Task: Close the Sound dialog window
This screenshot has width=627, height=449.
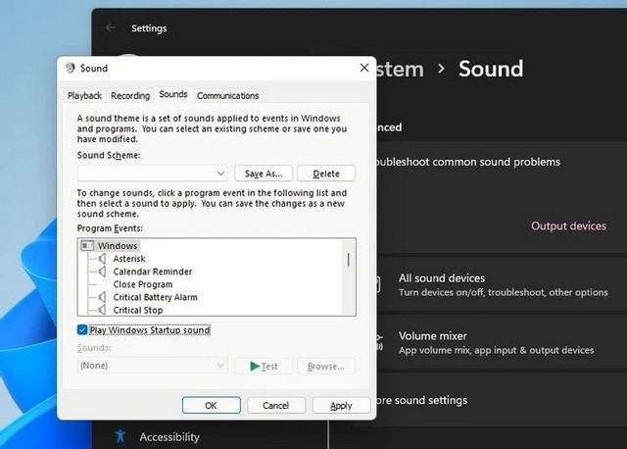Action: coord(363,68)
